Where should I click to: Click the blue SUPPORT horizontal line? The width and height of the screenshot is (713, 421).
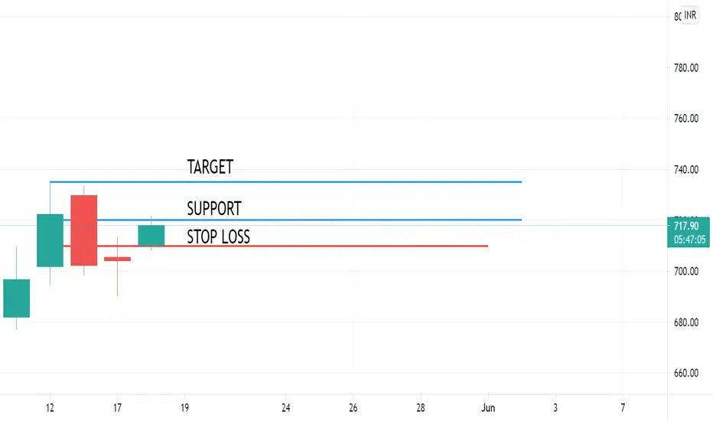[292, 220]
